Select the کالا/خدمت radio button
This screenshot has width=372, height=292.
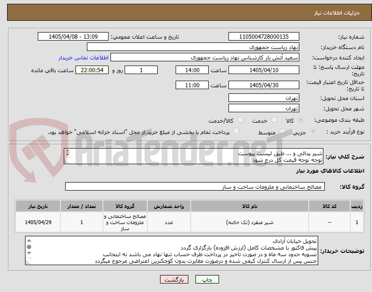click(x=240, y=120)
